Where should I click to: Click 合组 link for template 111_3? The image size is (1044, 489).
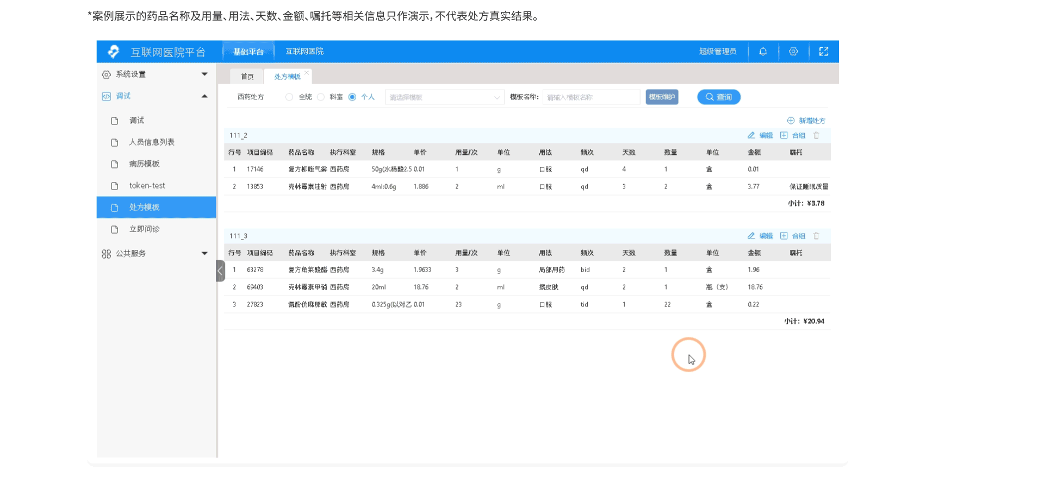point(799,236)
